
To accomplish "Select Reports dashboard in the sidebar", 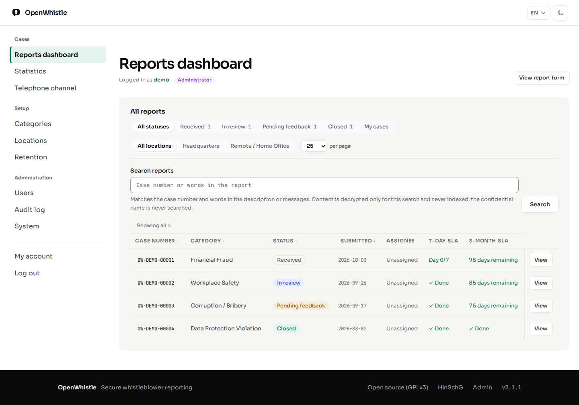I will tap(58, 55).
